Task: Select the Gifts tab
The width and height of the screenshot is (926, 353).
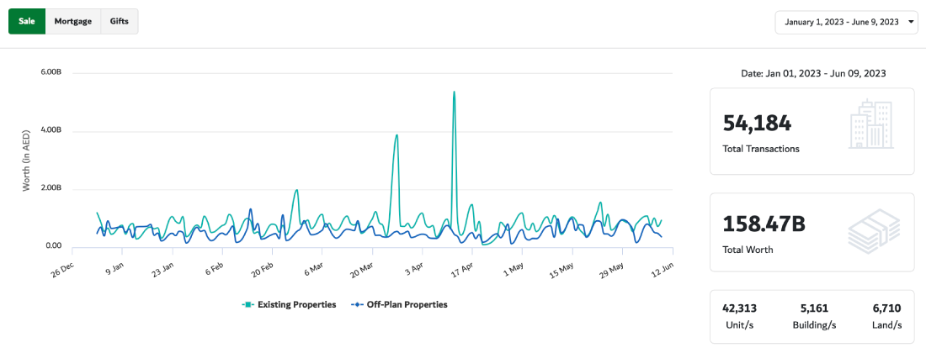Action: point(120,21)
